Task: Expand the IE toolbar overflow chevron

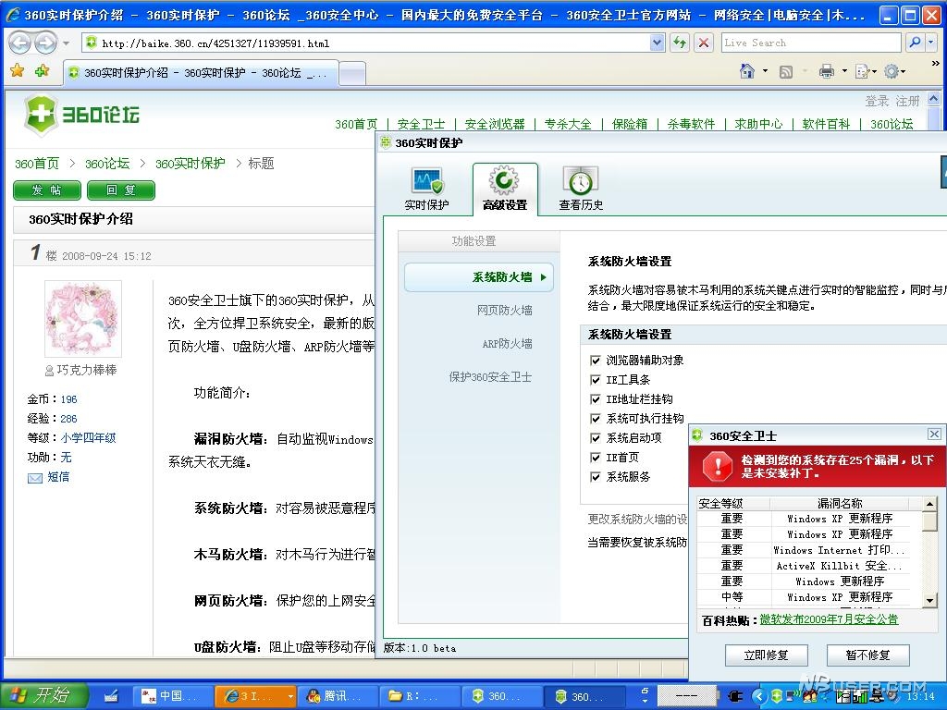Action: click(x=936, y=63)
